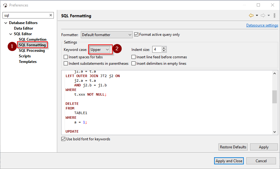Open the Keyword case dropdown
Image resolution: width=280 pixels, height=169 pixels.
100,50
